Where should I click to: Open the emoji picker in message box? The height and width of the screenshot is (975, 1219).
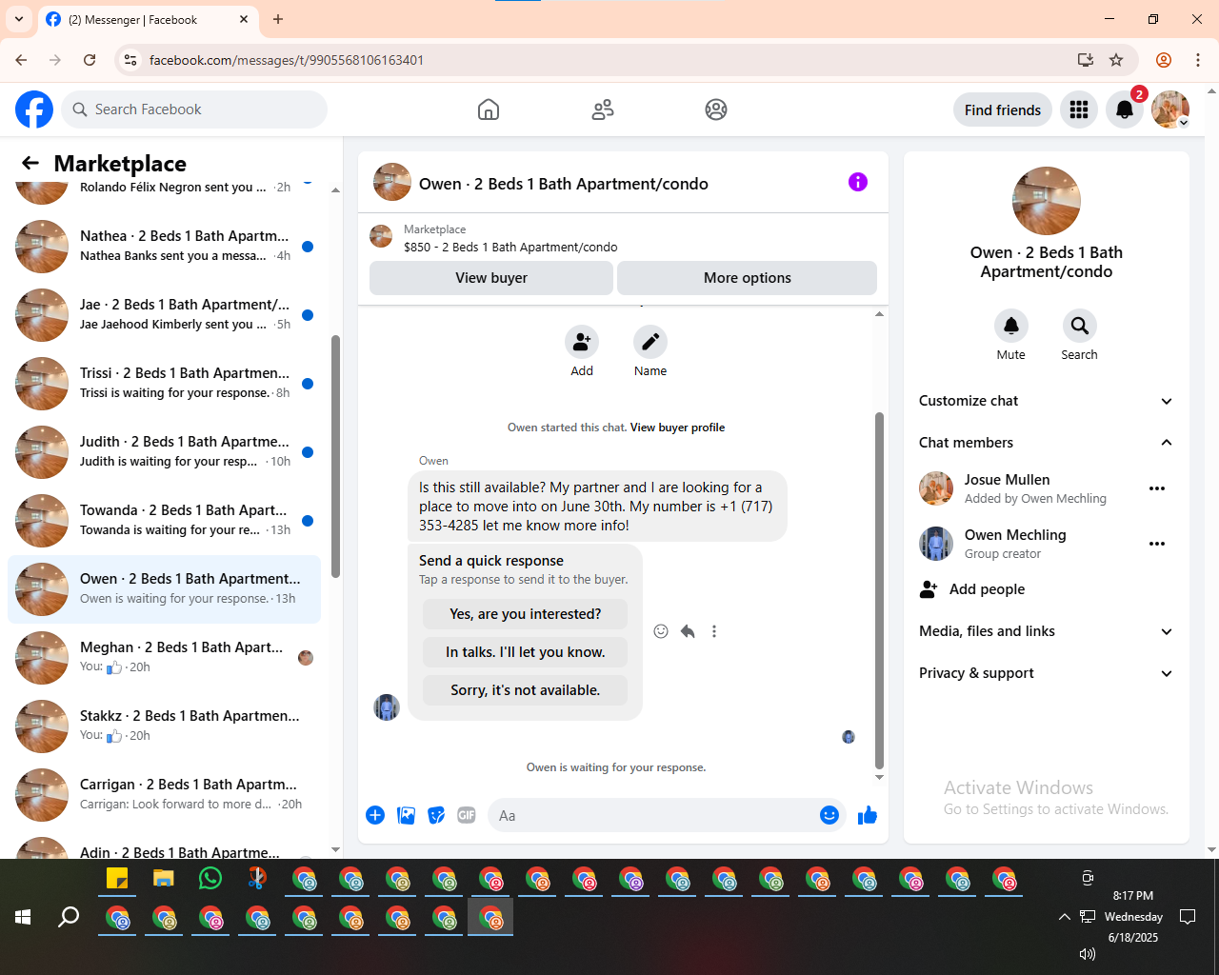(829, 815)
